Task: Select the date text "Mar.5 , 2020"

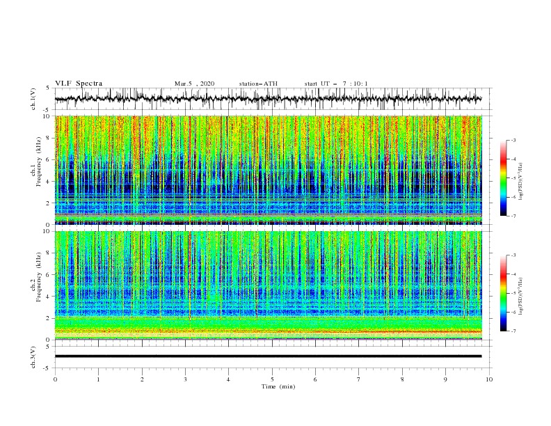Action: 194,84
